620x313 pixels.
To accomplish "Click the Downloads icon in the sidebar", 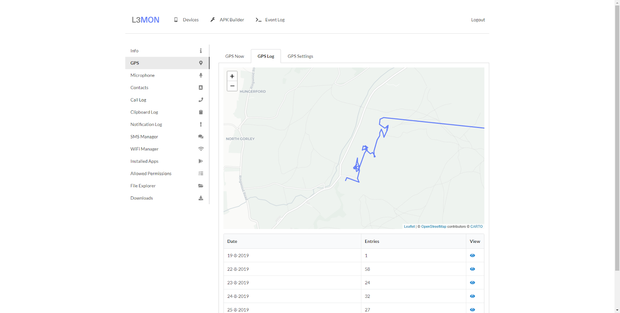I will (201, 198).
